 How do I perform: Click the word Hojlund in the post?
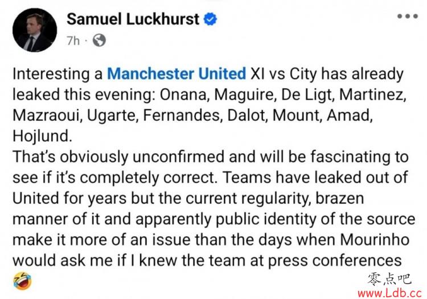pos(42,136)
